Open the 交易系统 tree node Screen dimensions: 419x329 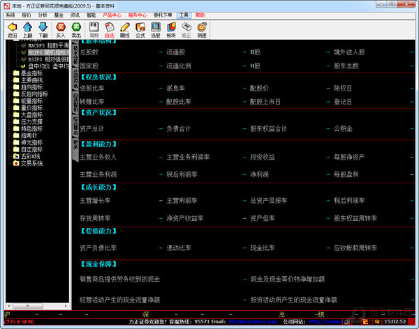click(32, 163)
